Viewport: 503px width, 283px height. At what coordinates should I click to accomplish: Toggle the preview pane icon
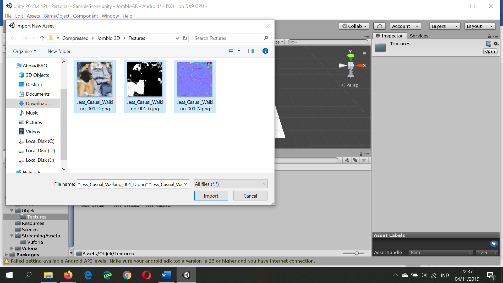click(x=251, y=51)
